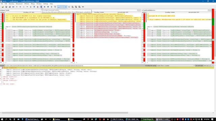Click browse button for middle pane file
Screen dimensions: 216x121
click(x=139, y=10)
